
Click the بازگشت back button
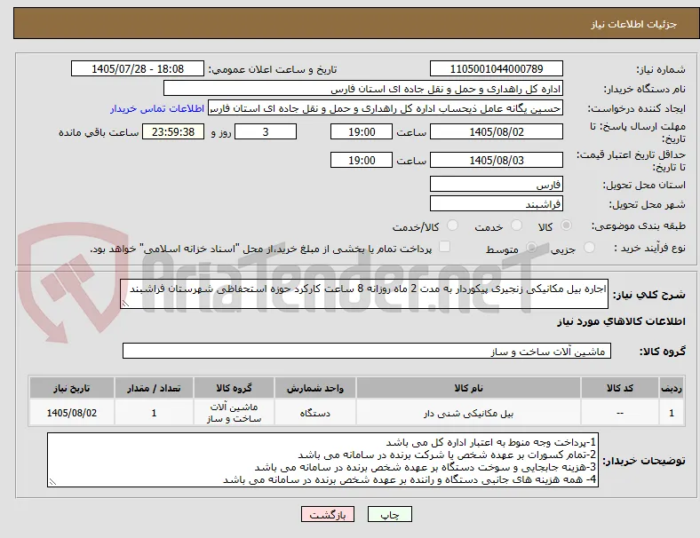[x=328, y=514]
